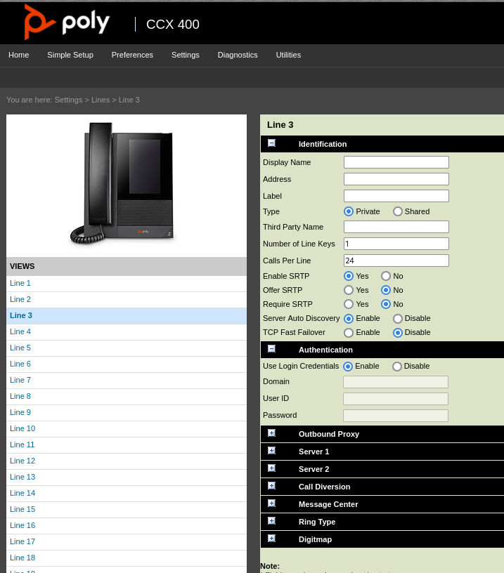Click the Password field
This screenshot has height=573, width=504.
pos(395,416)
